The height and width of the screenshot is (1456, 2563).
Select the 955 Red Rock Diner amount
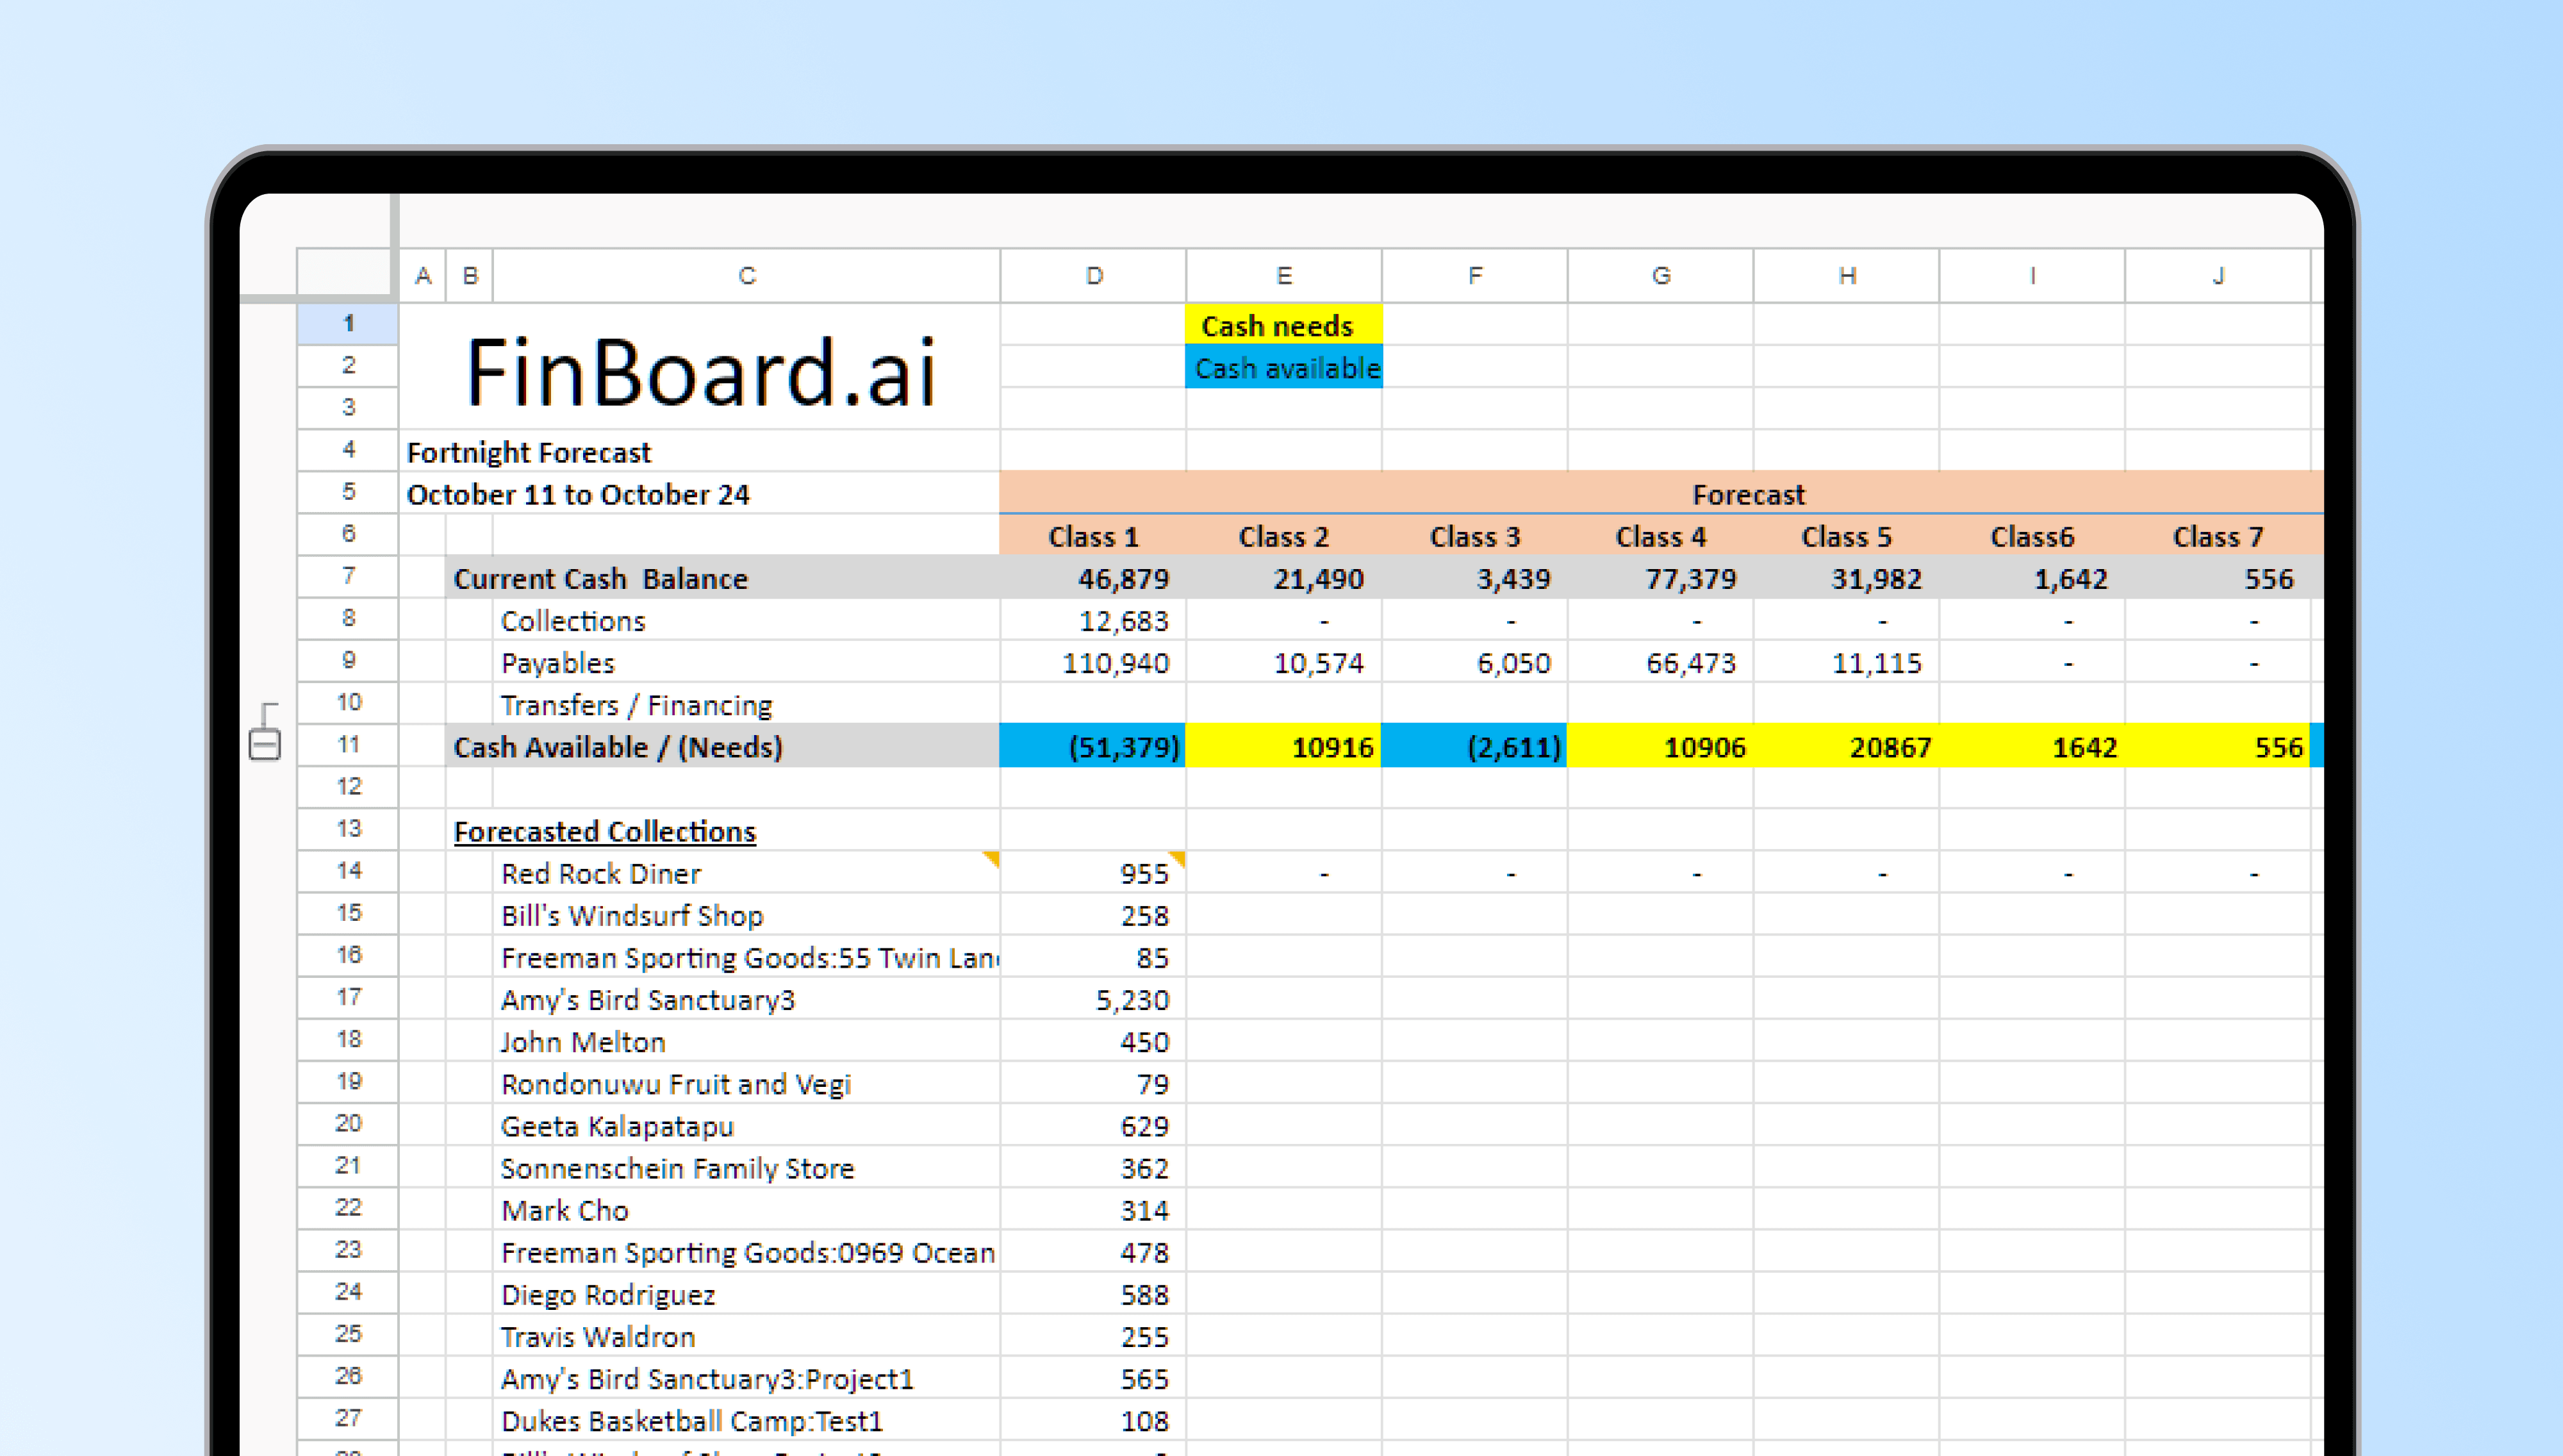[x=1092, y=873]
